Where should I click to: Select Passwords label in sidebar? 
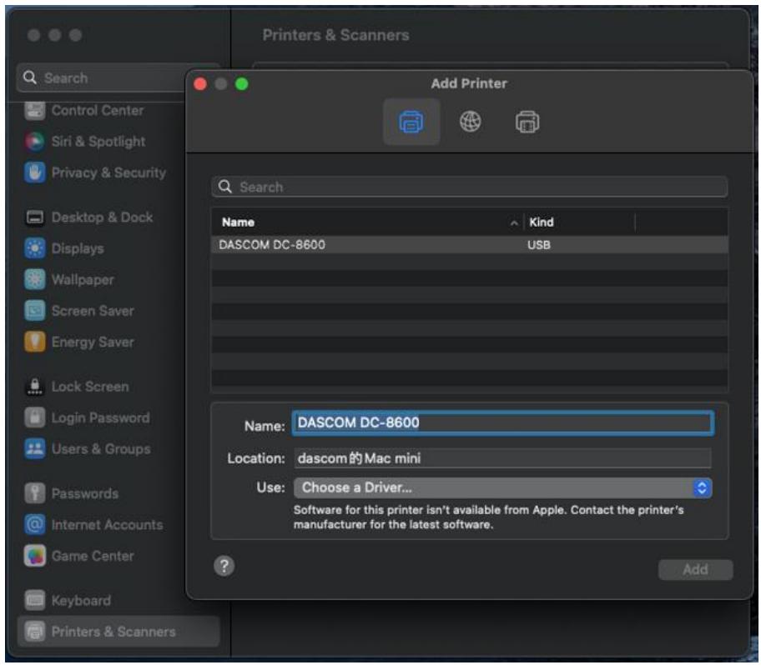(85, 494)
